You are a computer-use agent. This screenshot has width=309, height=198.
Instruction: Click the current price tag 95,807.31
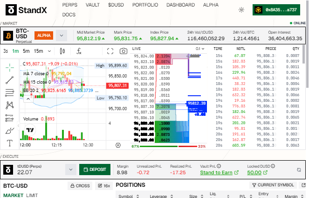[x=117, y=85]
